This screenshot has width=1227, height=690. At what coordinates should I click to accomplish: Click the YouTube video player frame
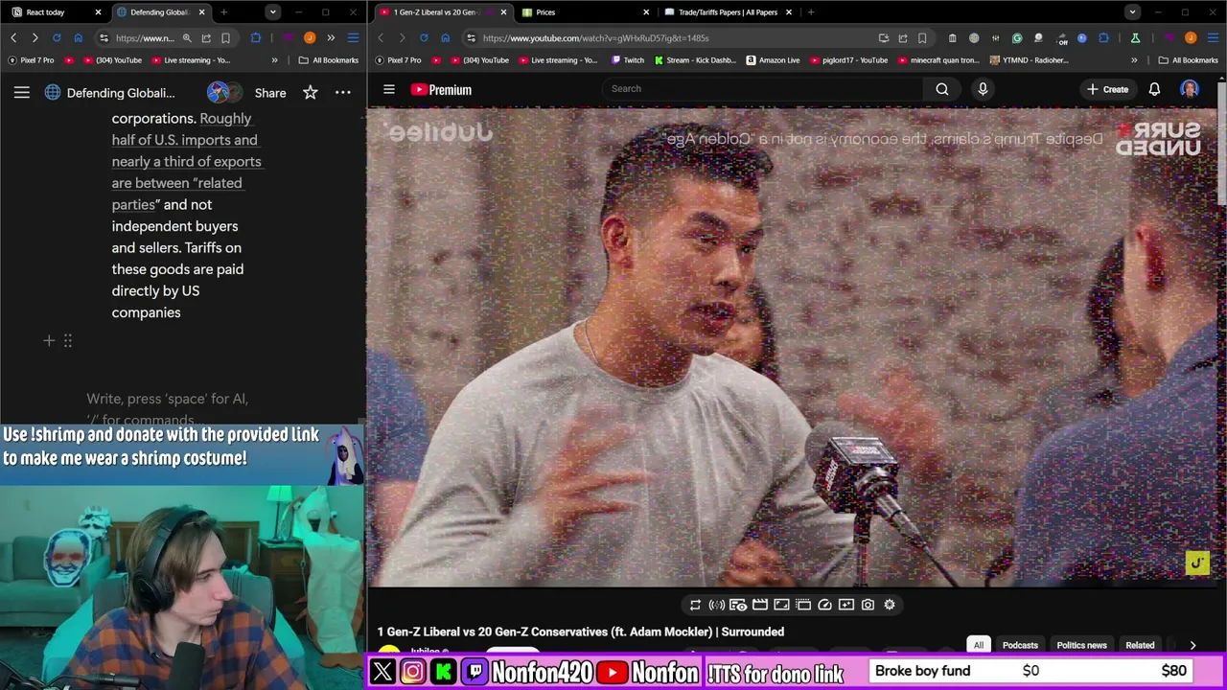pyautogui.click(x=793, y=347)
